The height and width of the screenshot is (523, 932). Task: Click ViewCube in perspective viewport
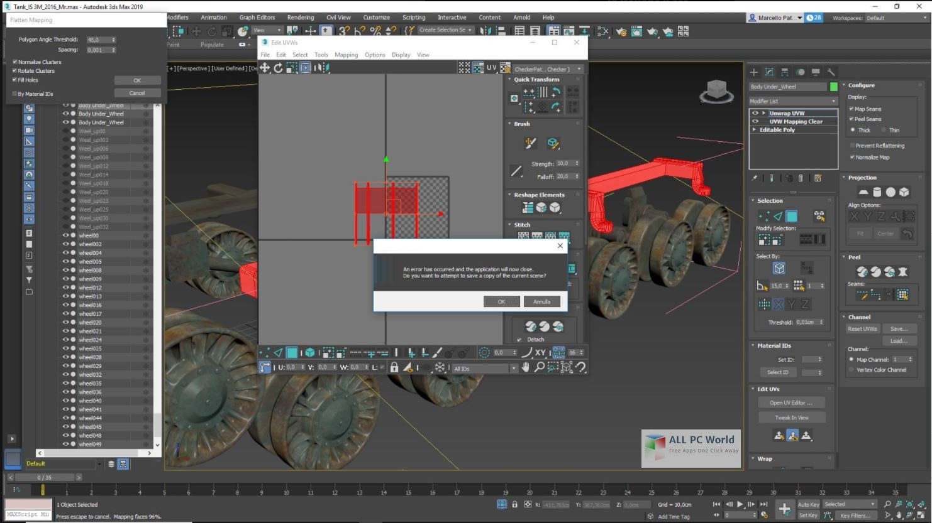716,92
